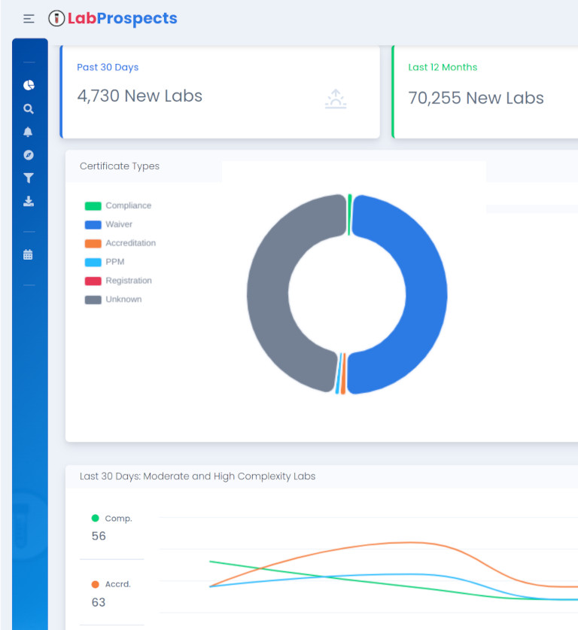The width and height of the screenshot is (578, 630).
Task: Toggle Registration legend entry
Action: coord(128,281)
